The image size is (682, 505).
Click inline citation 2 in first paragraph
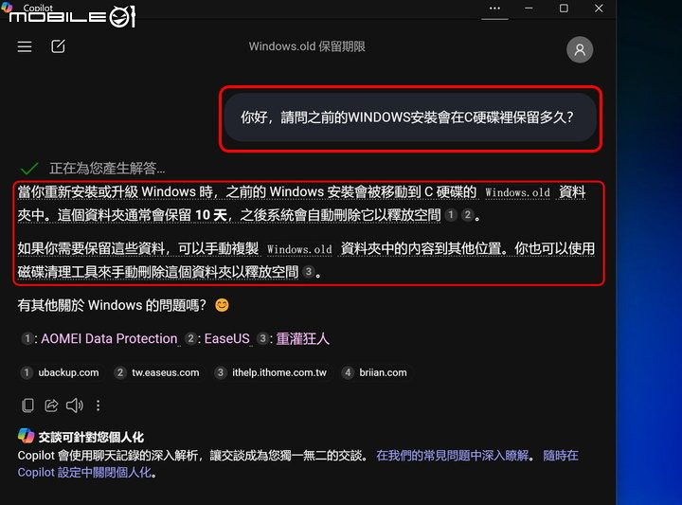(x=468, y=214)
